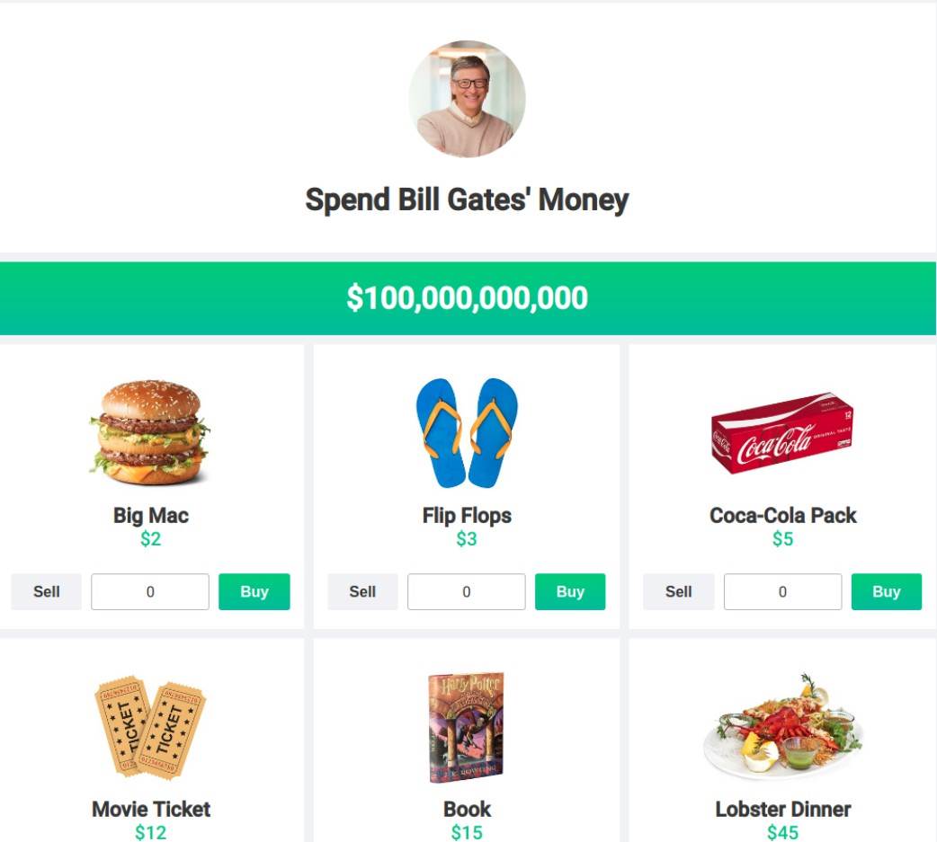The width and height of the screenshot is (937, 842).
Task: Focus the Coca-Cola Pack quantity field
Action: 783,592
